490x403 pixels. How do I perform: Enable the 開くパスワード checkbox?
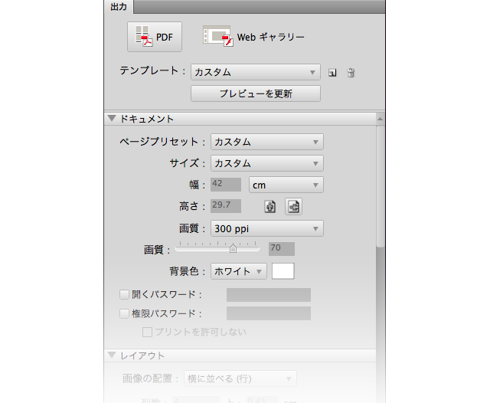124,294
